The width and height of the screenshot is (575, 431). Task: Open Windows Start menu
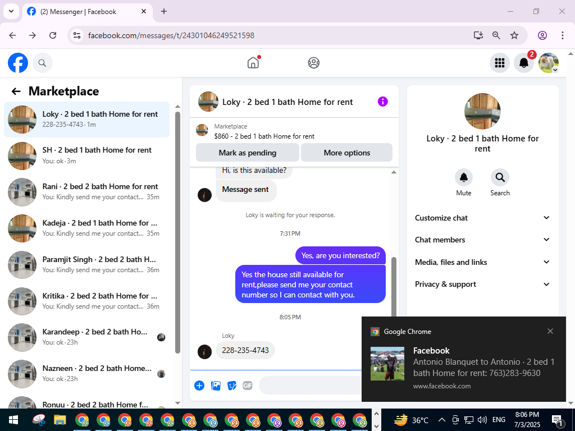[x=13, y=420]
